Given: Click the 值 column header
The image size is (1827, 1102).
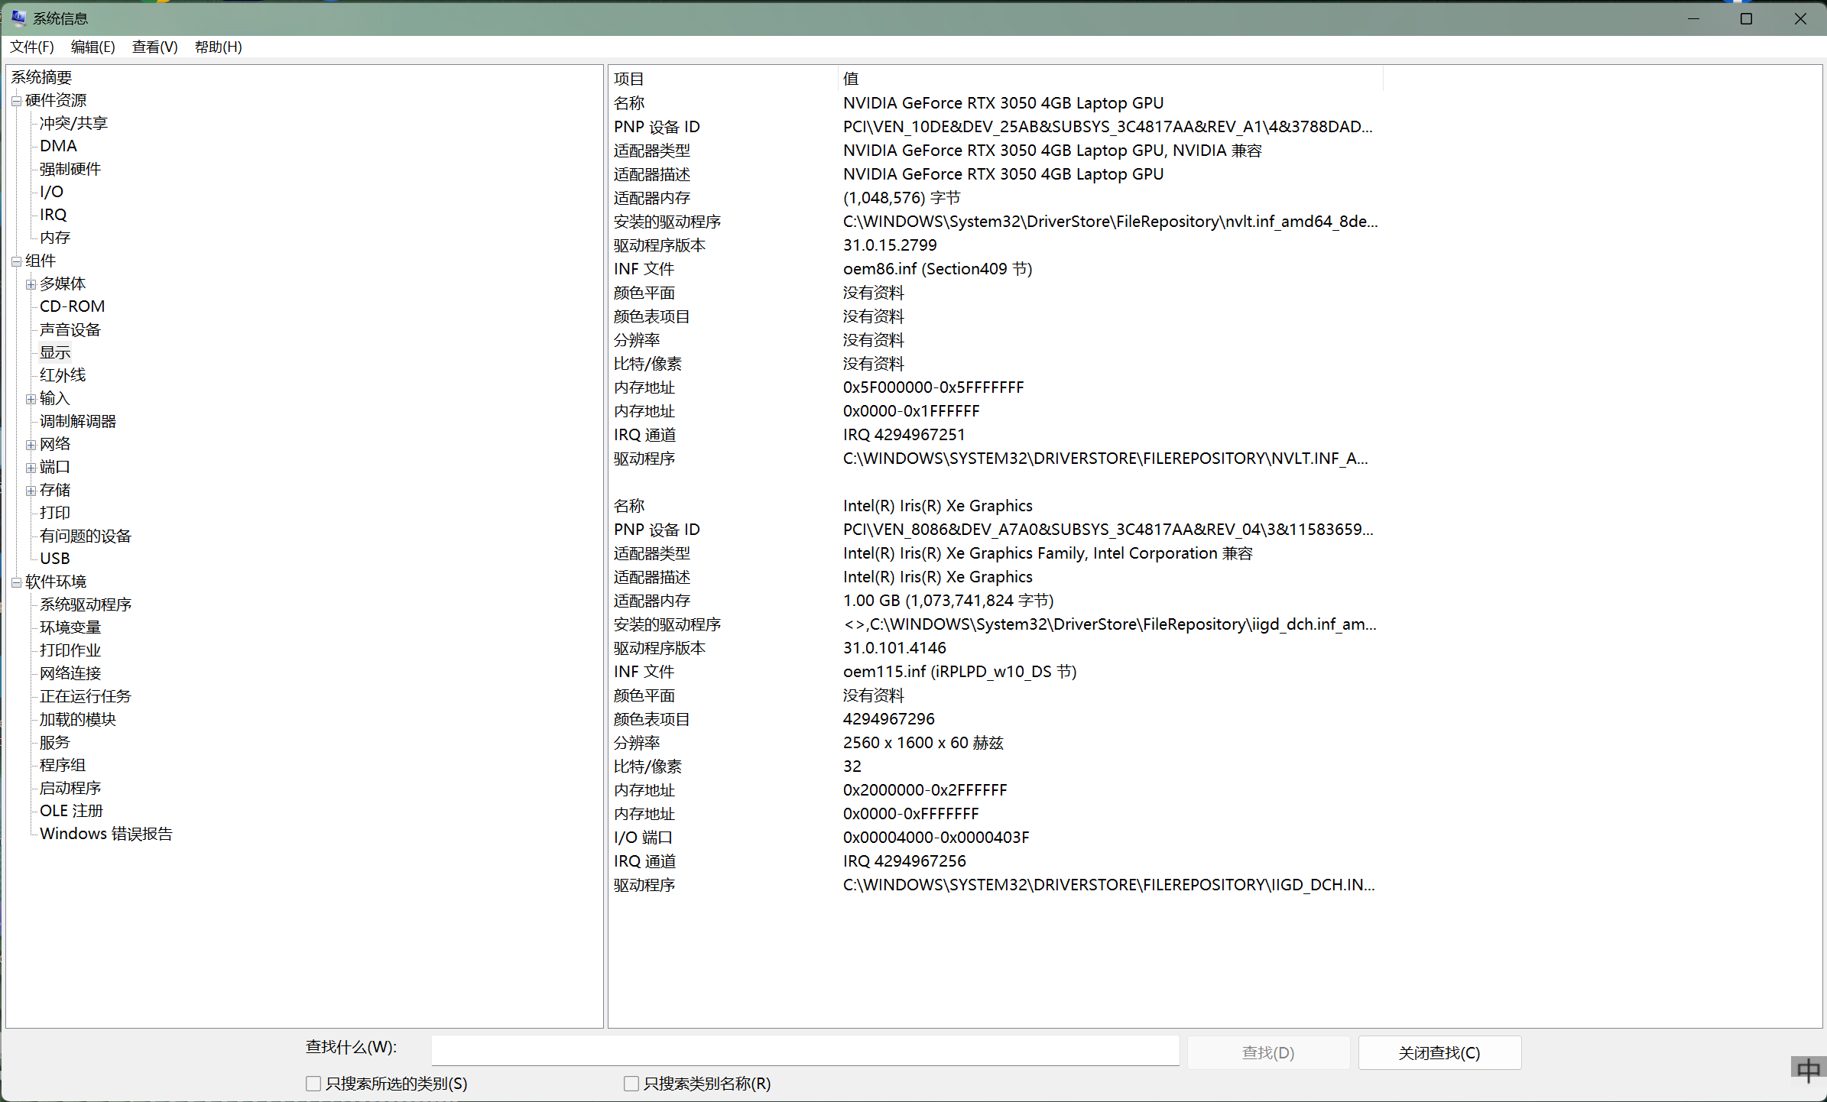Looking at the screenshot, I should (1111, 79).
